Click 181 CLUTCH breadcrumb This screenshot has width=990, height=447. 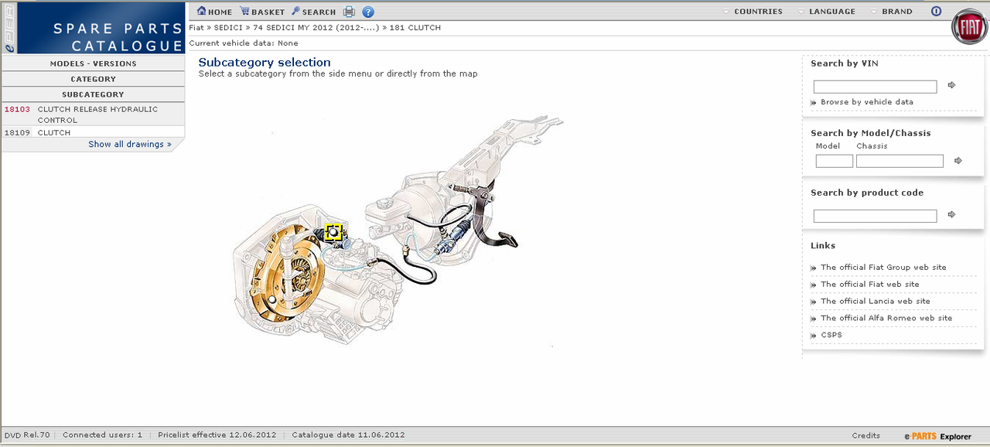[x=415, y=28]
